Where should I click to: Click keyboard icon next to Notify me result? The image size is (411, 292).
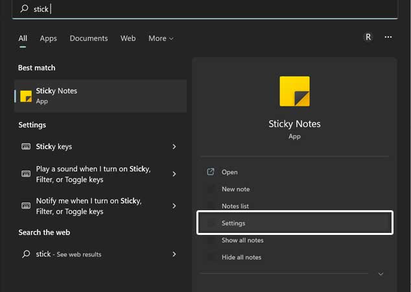26,206
